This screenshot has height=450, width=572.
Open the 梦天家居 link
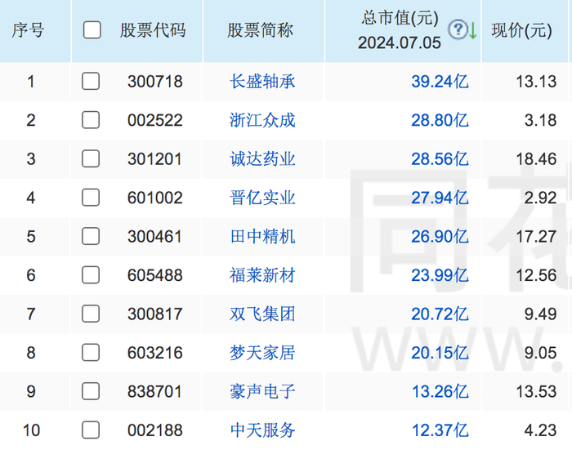coord(262,353)
